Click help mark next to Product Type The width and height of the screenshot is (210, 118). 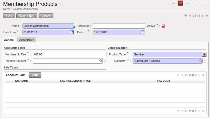128,53
